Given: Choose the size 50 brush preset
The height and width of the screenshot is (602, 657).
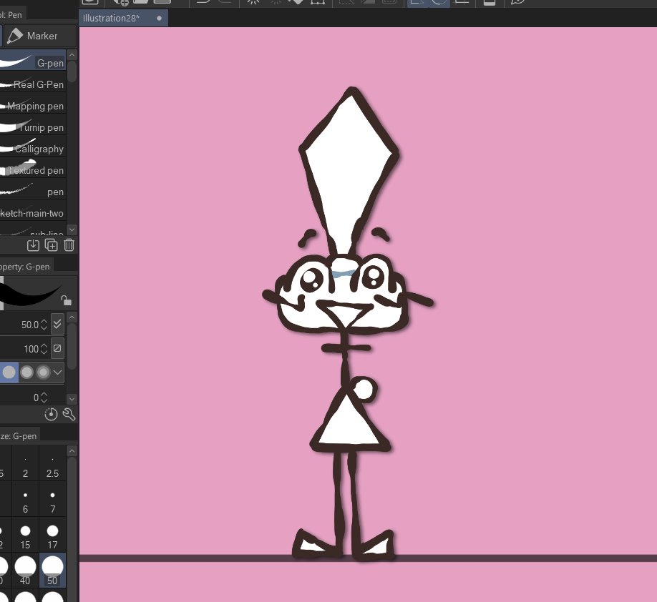Looking at the screenshot, I should point(52,570).
